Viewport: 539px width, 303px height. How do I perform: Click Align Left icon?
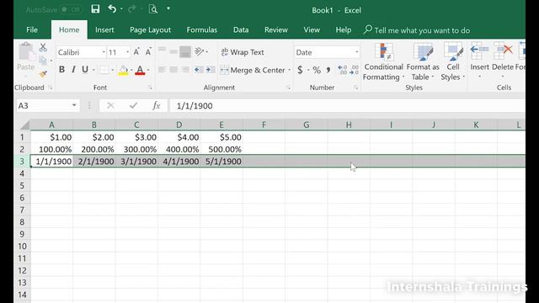pyautogui.click(x=162, y=70)
